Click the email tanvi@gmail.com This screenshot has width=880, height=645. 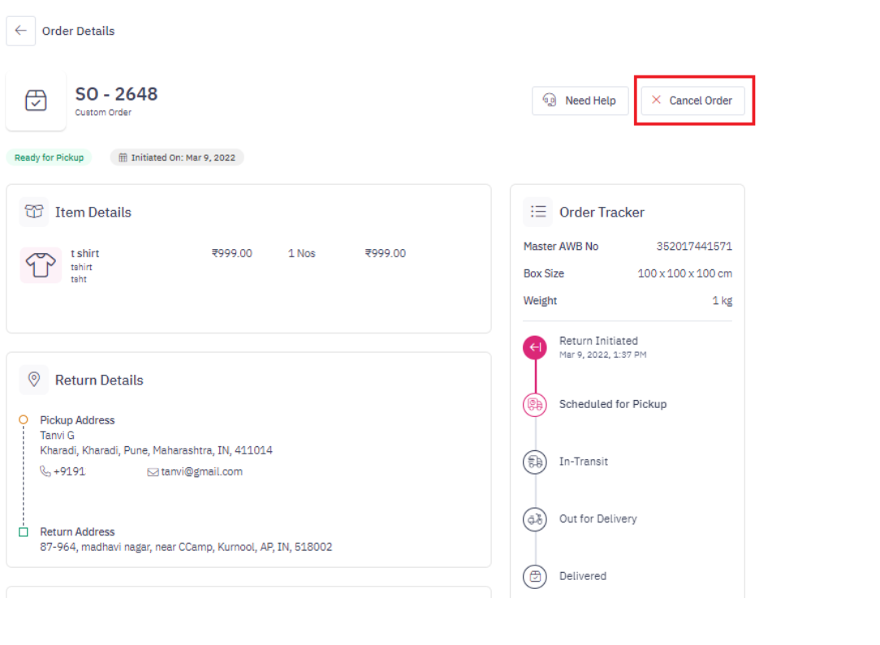202,471
